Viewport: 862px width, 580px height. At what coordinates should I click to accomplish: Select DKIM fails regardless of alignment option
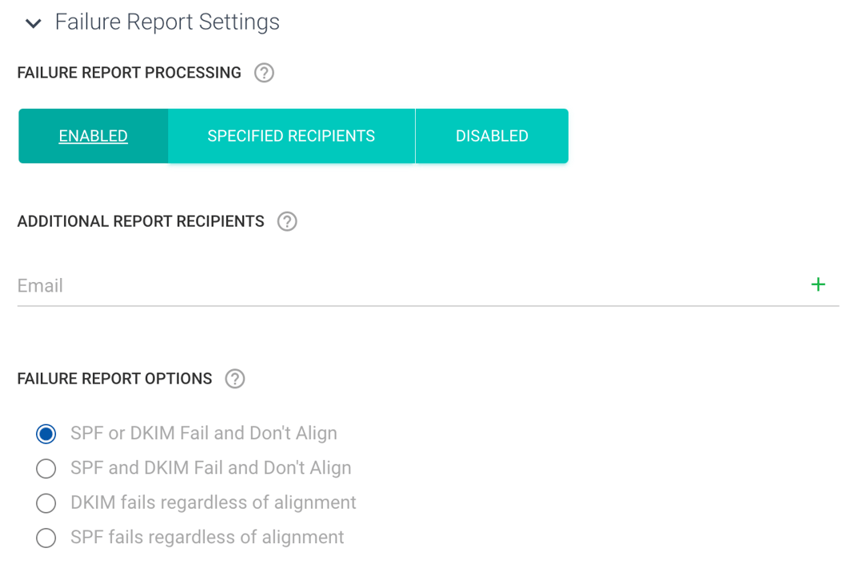46,503
